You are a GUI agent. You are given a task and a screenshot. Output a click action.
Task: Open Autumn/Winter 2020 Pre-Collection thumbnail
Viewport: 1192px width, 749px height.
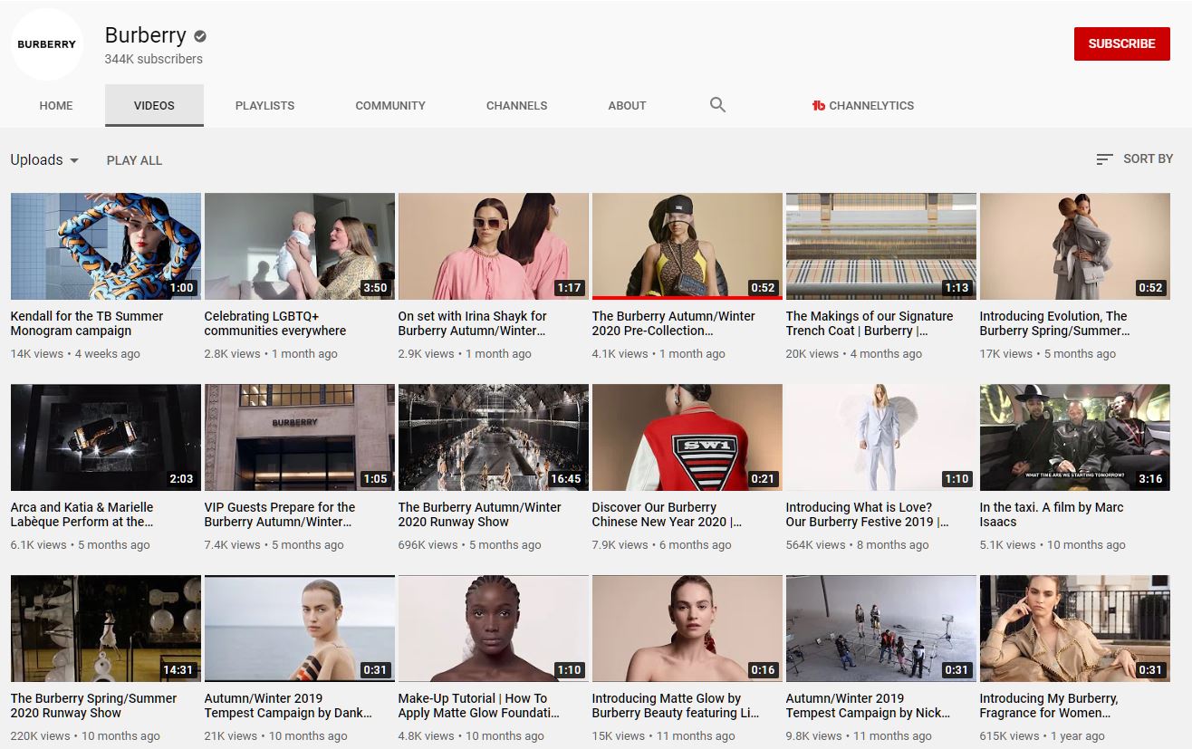[687, 246]
